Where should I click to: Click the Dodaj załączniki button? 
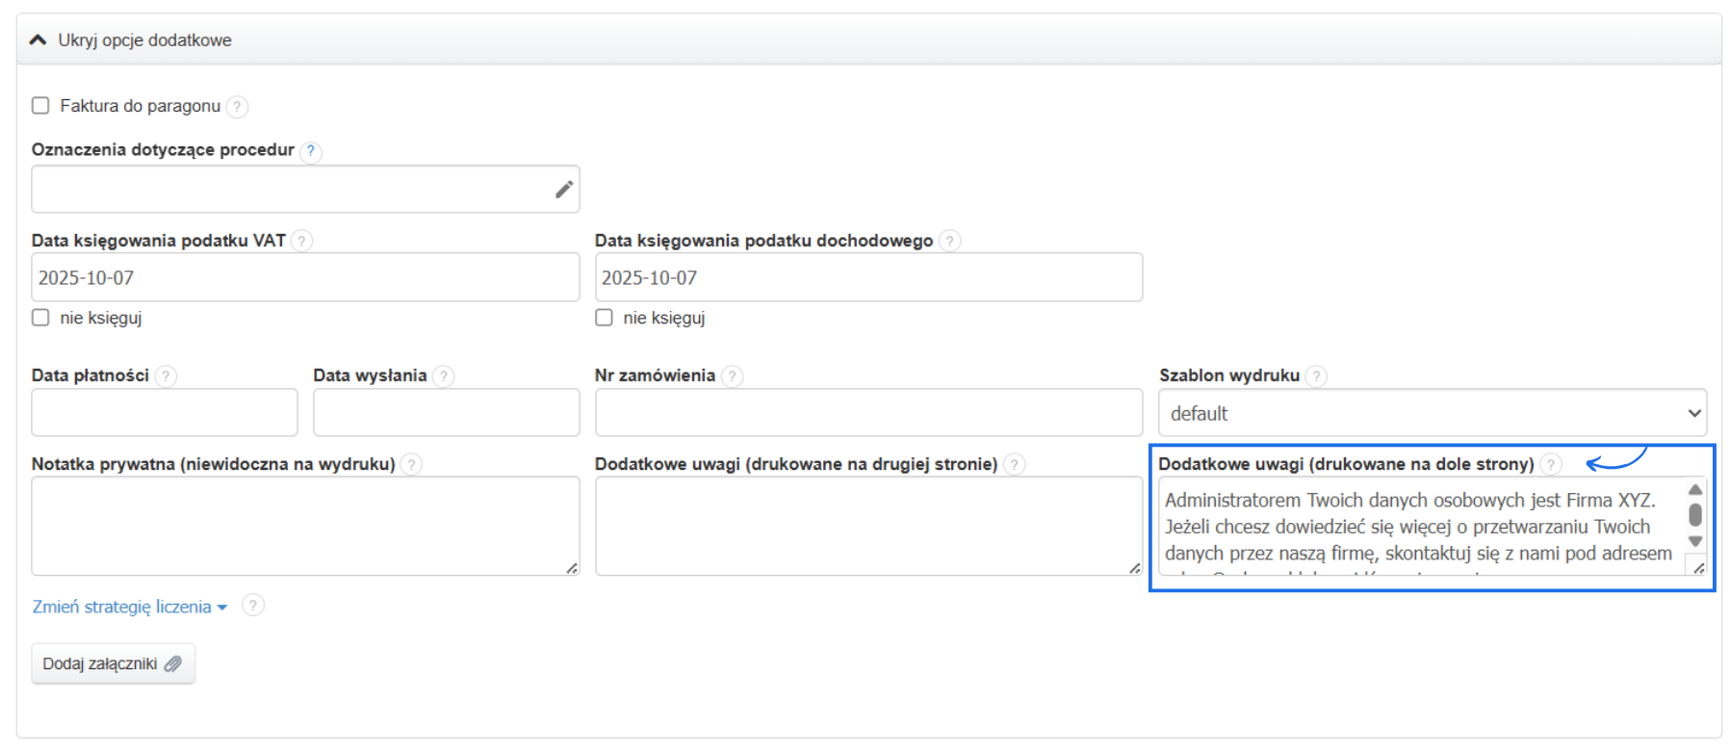pos(113,663)
